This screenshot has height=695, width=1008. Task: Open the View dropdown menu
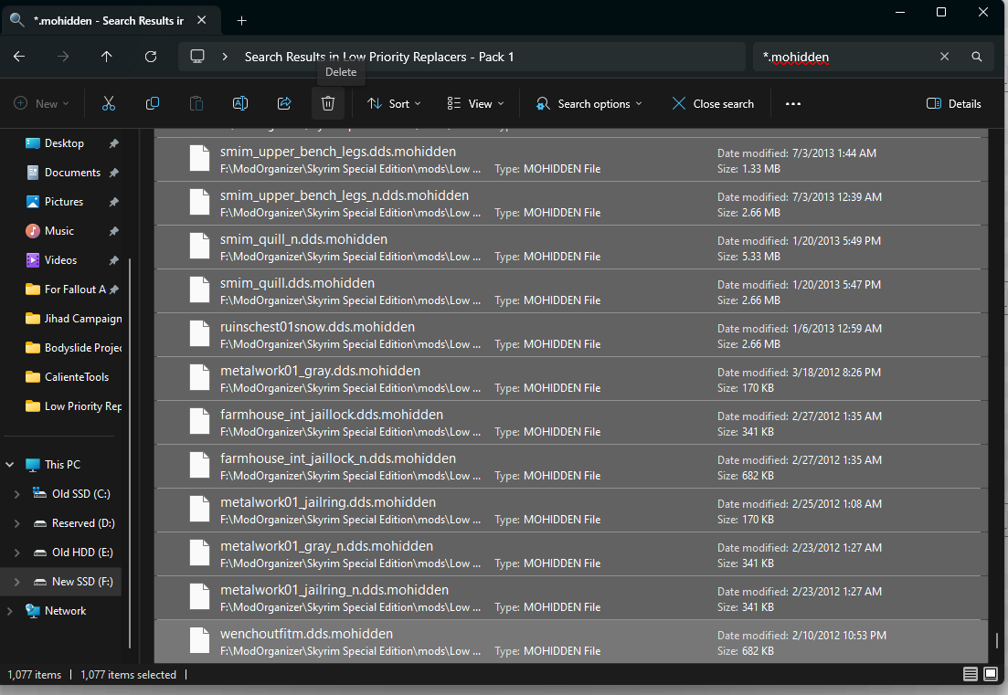tap(476, 103)
